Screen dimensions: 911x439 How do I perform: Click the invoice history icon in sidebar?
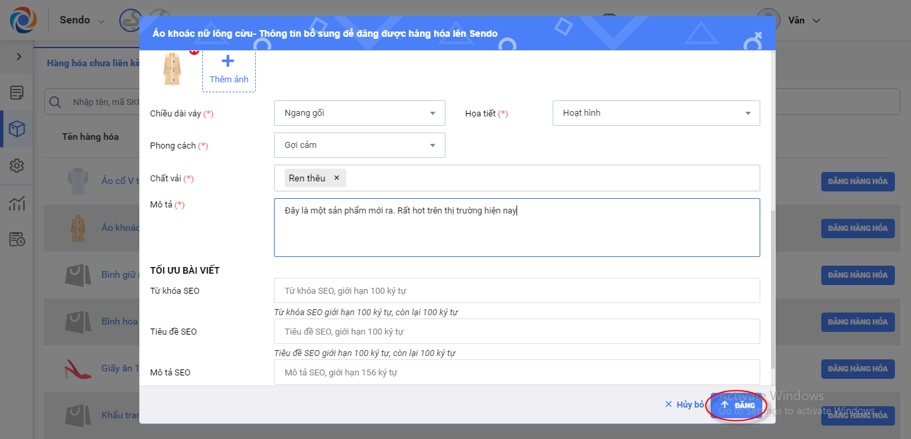click(x=17, y=239)
